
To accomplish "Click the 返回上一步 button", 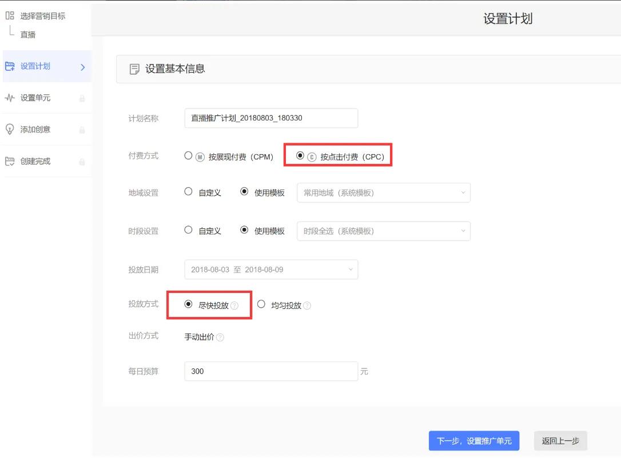I will 560,440.
